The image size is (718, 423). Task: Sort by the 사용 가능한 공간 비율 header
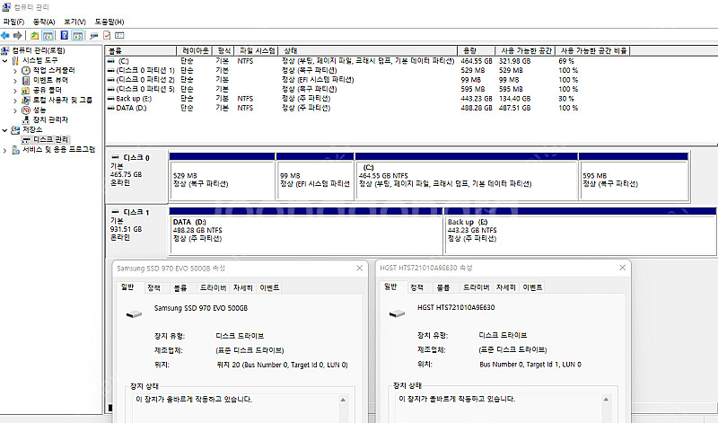click(593, 50)
